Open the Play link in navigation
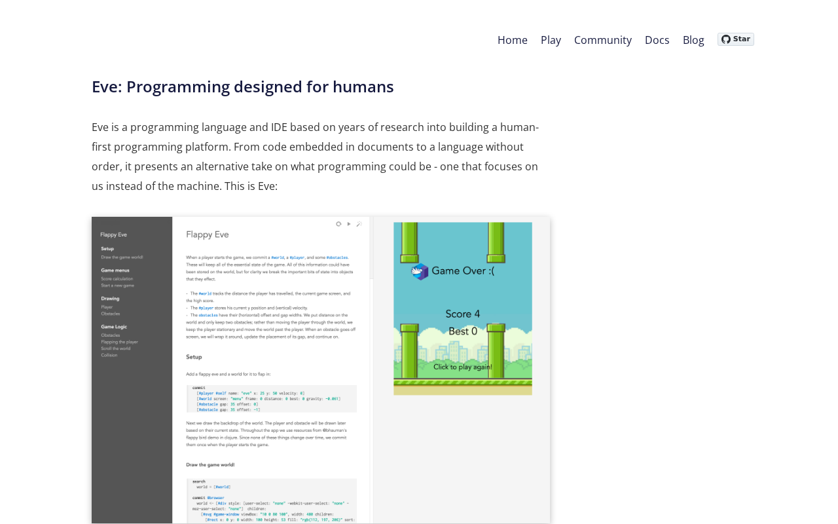838x524 pixels. pyautogui.click(x=551, y=40)
